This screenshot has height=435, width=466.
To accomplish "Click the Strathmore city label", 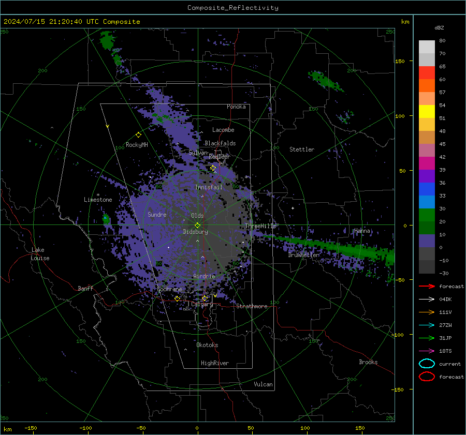I will 252,306.
